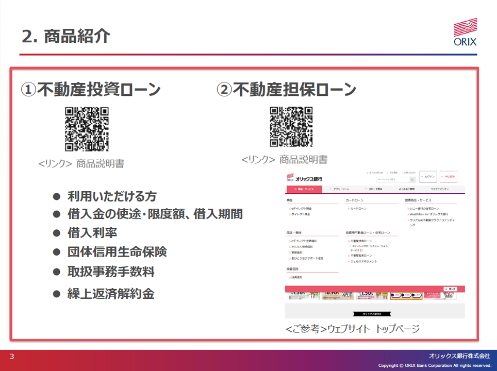Select the bullet 取扱事務手数料
The image size is (497, 371).
(x=111, y=272)
